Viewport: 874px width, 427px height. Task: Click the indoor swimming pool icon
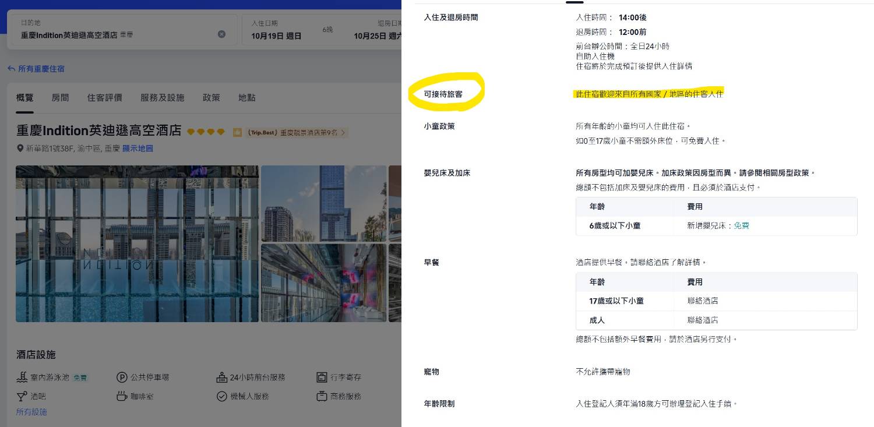tap(22, 377)
